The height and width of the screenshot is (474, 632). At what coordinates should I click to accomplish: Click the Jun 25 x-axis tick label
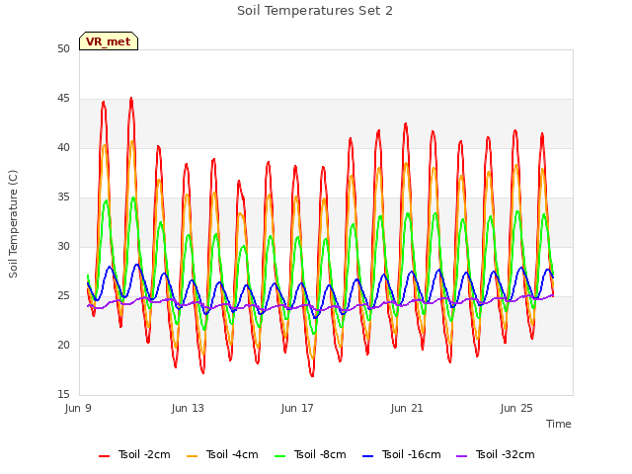(516, 408)
